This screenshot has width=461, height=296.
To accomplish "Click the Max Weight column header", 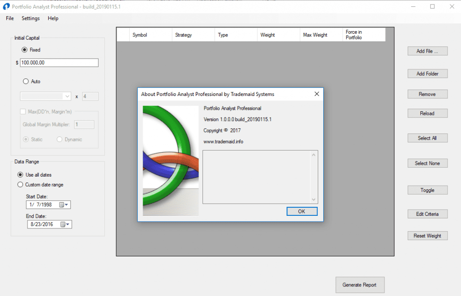I will click(x=321, y=35).
